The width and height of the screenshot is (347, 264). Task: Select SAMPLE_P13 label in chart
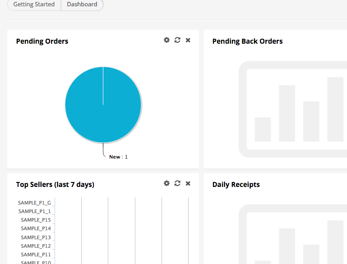tap(36, 237)
